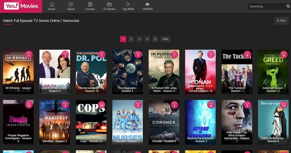This screenshot has height=153, width=291.
Task: Select page 3 in pagination
Action: pos(139,39)
